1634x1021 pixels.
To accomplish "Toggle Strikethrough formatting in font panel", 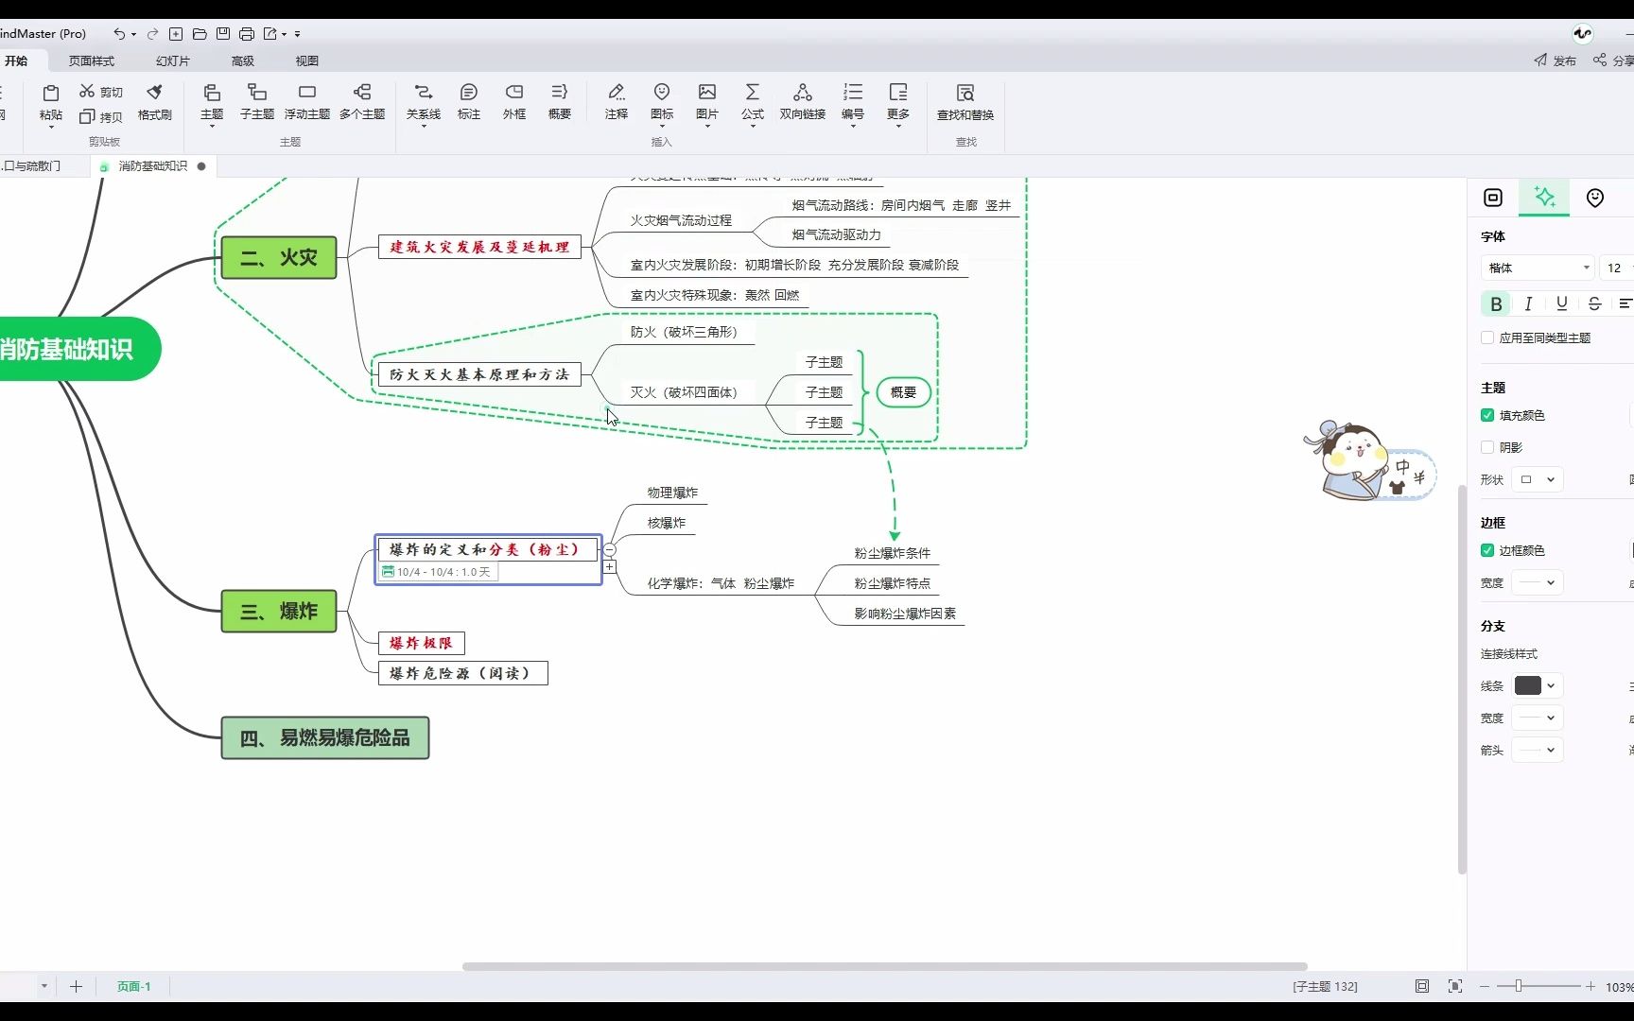I will pyautogui.click(x=1594, y=303).
